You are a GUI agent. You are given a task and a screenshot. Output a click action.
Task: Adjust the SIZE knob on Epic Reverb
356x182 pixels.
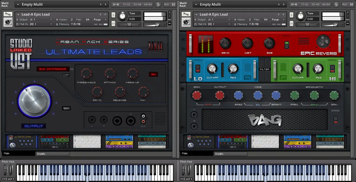click(270, 43)
